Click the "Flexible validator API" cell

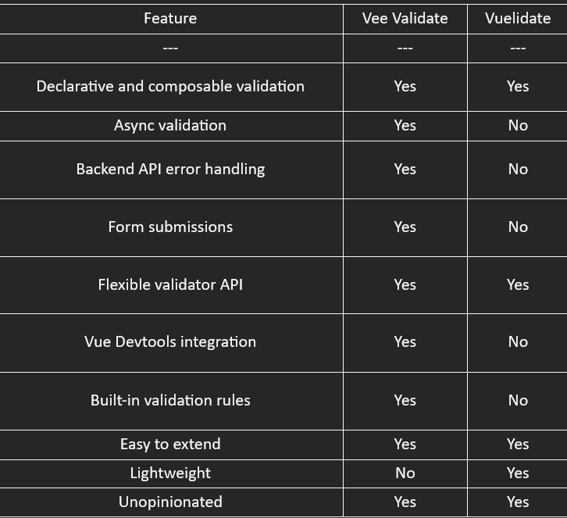click(x=170, y=284)
